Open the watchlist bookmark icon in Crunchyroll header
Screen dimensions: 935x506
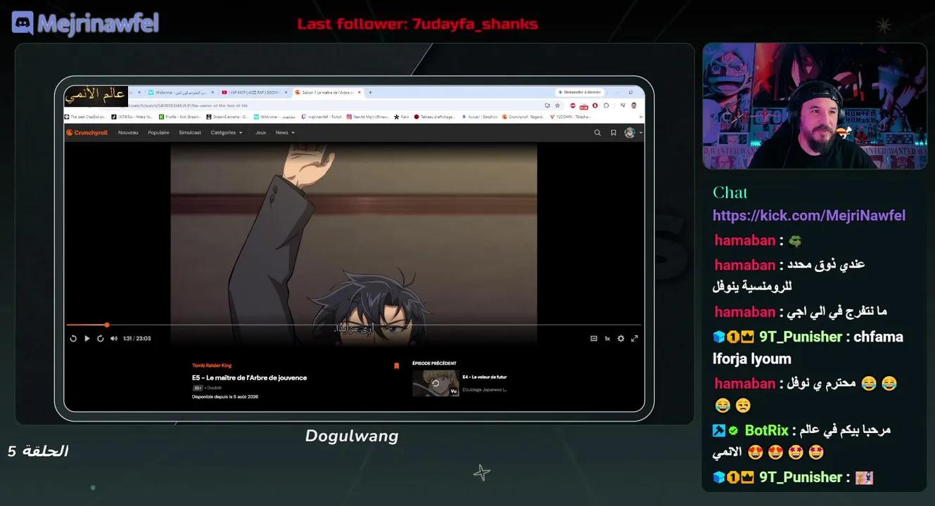click(x=613, y=132)
